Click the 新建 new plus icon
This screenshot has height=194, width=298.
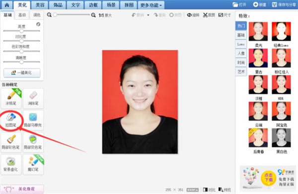click(x=259, y=4)
